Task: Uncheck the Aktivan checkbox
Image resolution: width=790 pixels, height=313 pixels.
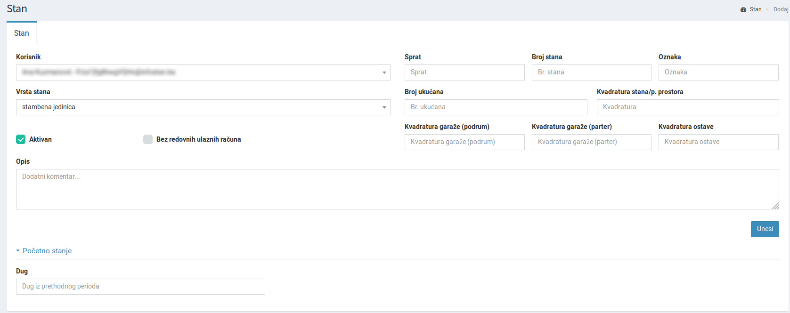Action: tap(21, 139)
